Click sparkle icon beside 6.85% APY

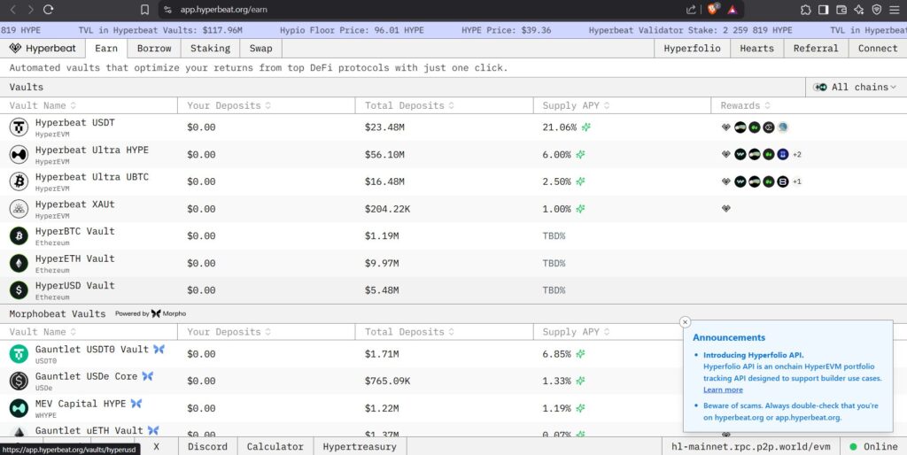click(580, 354)
